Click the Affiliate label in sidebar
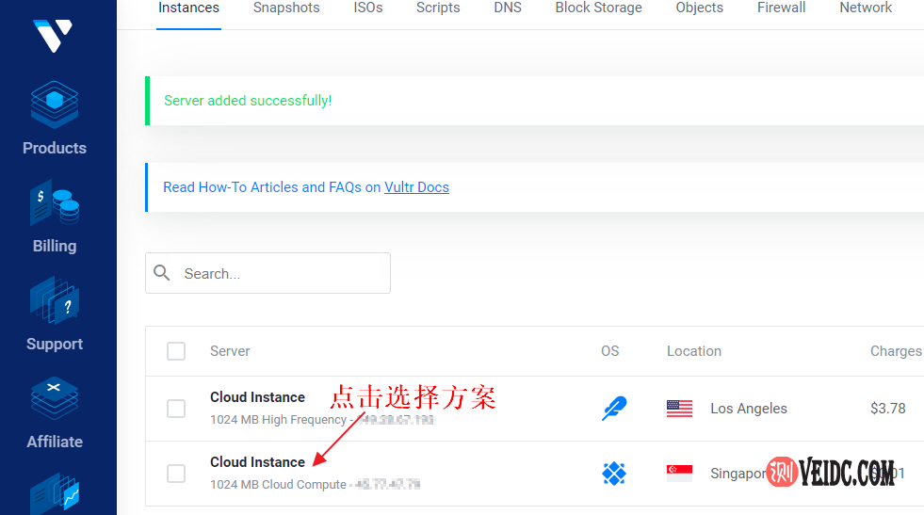Screen dimensions: 924x515 point(55,442)
